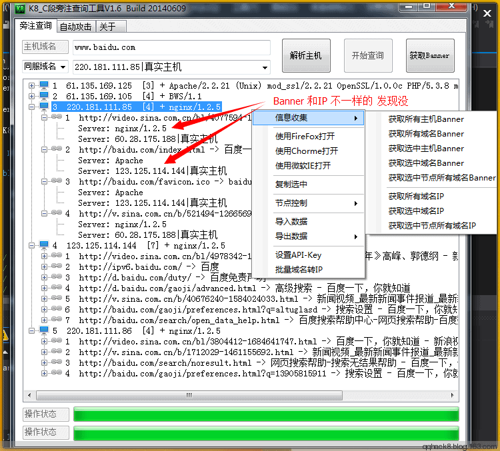500x451 pixels.
Task: Click the scrollbar left arrow
Action: (29, 395)
